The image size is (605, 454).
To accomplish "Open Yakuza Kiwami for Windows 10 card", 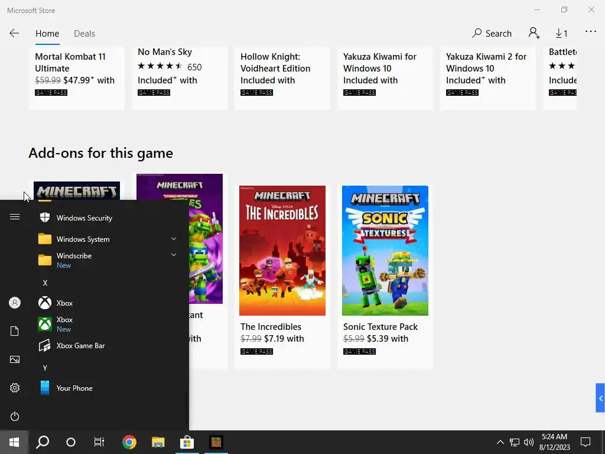I will [385, 77].
